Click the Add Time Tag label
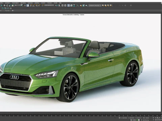 coord(146,120)
